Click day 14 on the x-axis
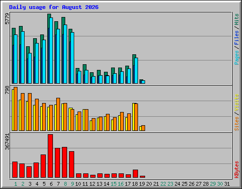This screenshot has height=189, width=242. (x=106, y=184)
